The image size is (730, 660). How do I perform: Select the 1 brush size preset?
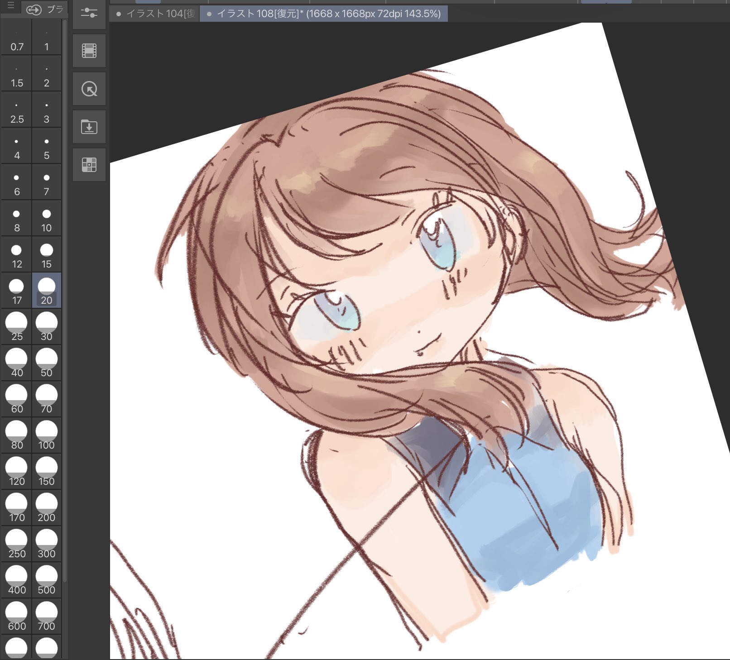(46, 37)
